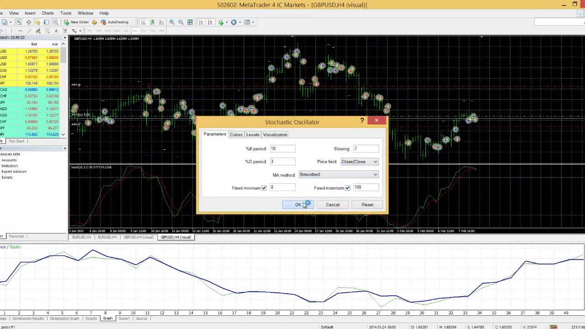Switch chart to candlesticks icon
The image size is (585, 329).
pyautogui.click(x=152, y=22)
